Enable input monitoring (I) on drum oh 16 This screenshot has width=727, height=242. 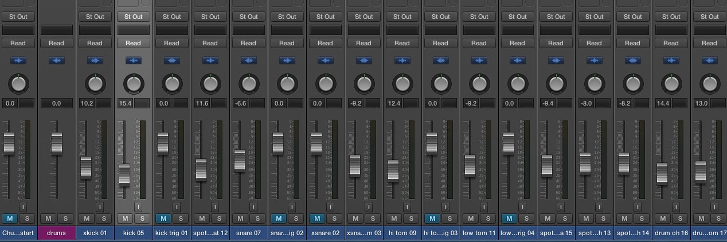(676, 206)
